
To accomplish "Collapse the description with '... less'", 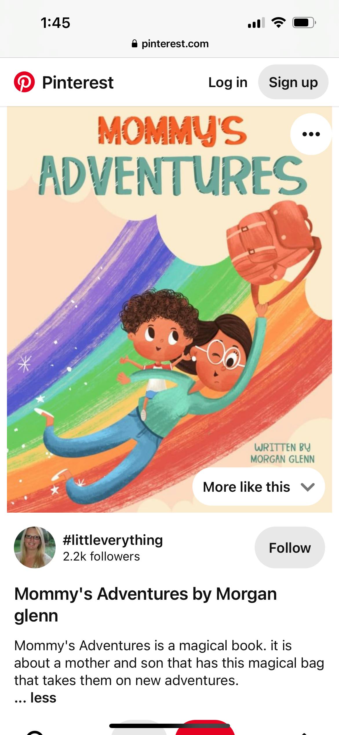I will [35, 698].
